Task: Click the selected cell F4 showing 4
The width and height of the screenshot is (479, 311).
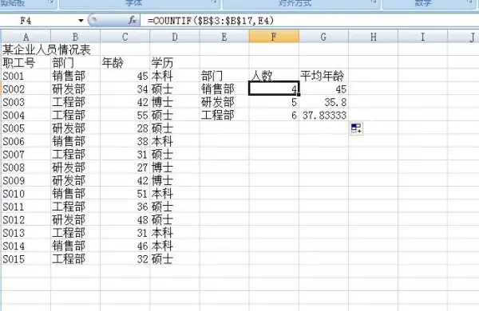Action: pos(274,89)
